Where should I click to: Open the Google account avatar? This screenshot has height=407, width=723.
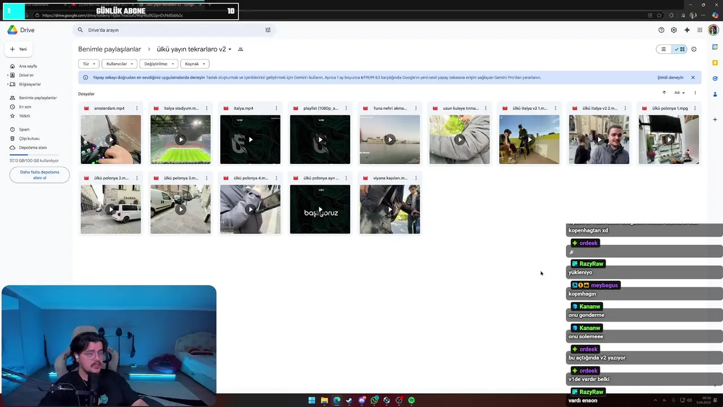[713, 30]
